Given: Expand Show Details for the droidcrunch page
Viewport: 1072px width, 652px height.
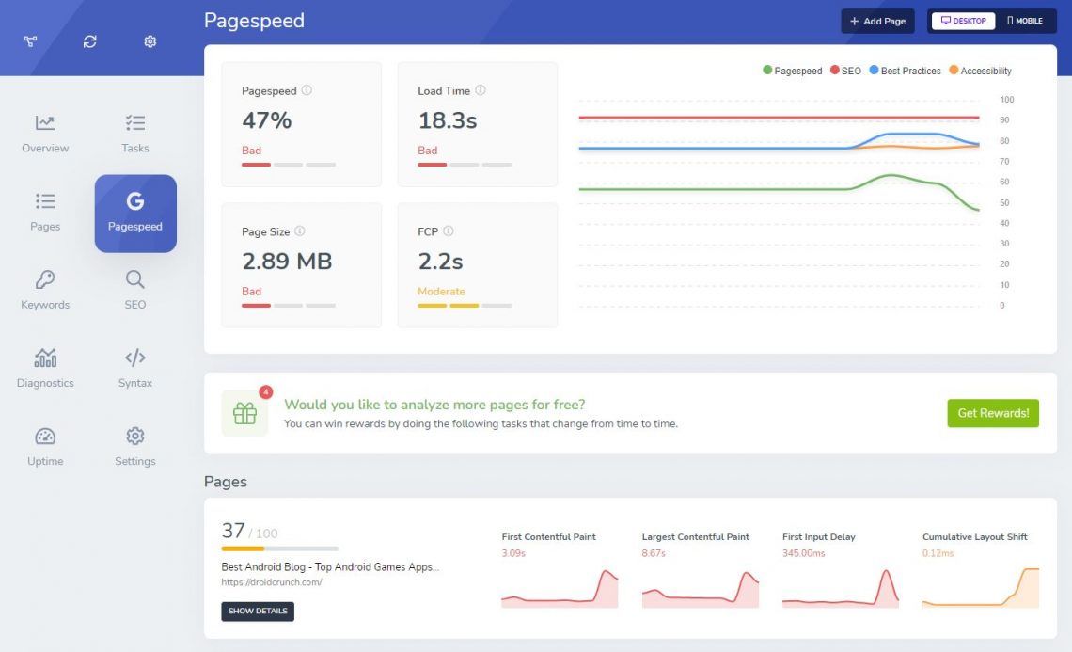Looking at the screenshot, I should (257, 611).
